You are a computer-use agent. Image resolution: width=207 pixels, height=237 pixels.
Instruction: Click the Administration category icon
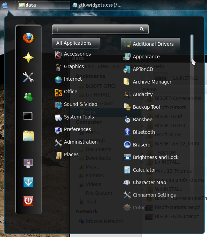[58, 143]
